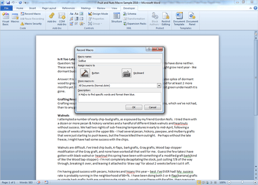Viewport: 258px width, 185px height.
Task: Open the Visual Basic editor
Action: [5, 19]
